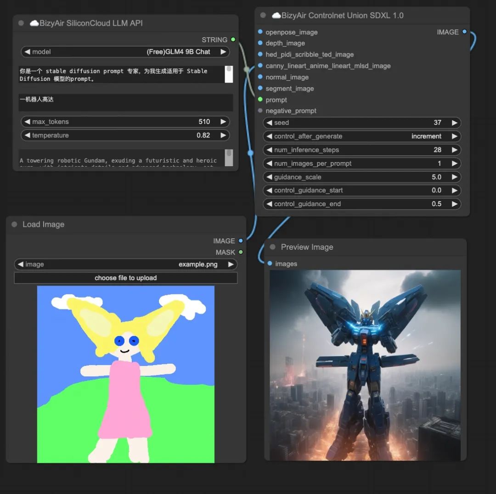Click the guidance_scale value slider

coord(362,177)
